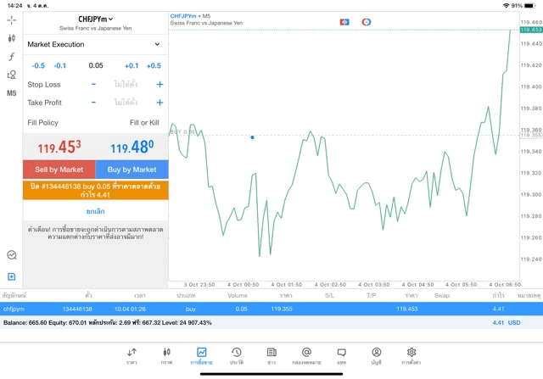The image size is (543, 379).
Task: Increase Stop Loss with plus button
Action: (160, 85)
